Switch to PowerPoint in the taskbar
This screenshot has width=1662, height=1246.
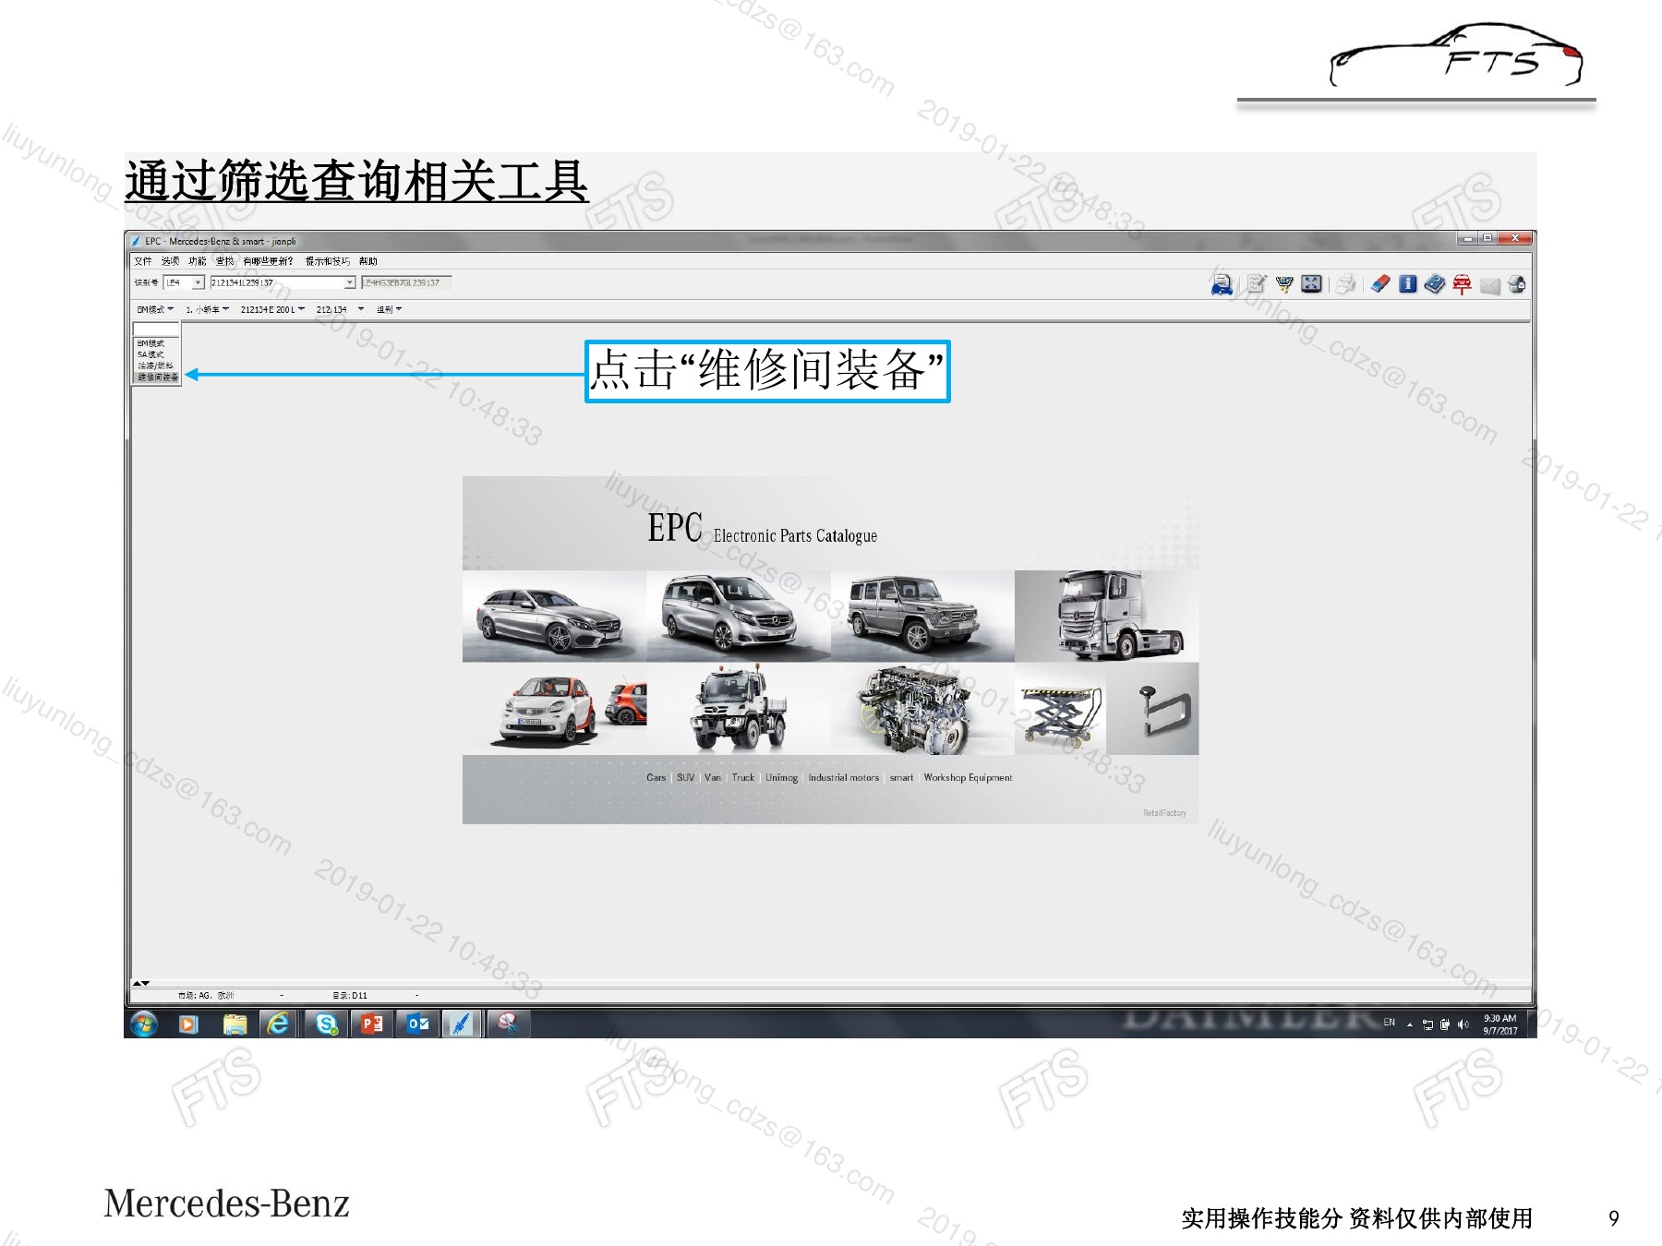pos(372,1024)
